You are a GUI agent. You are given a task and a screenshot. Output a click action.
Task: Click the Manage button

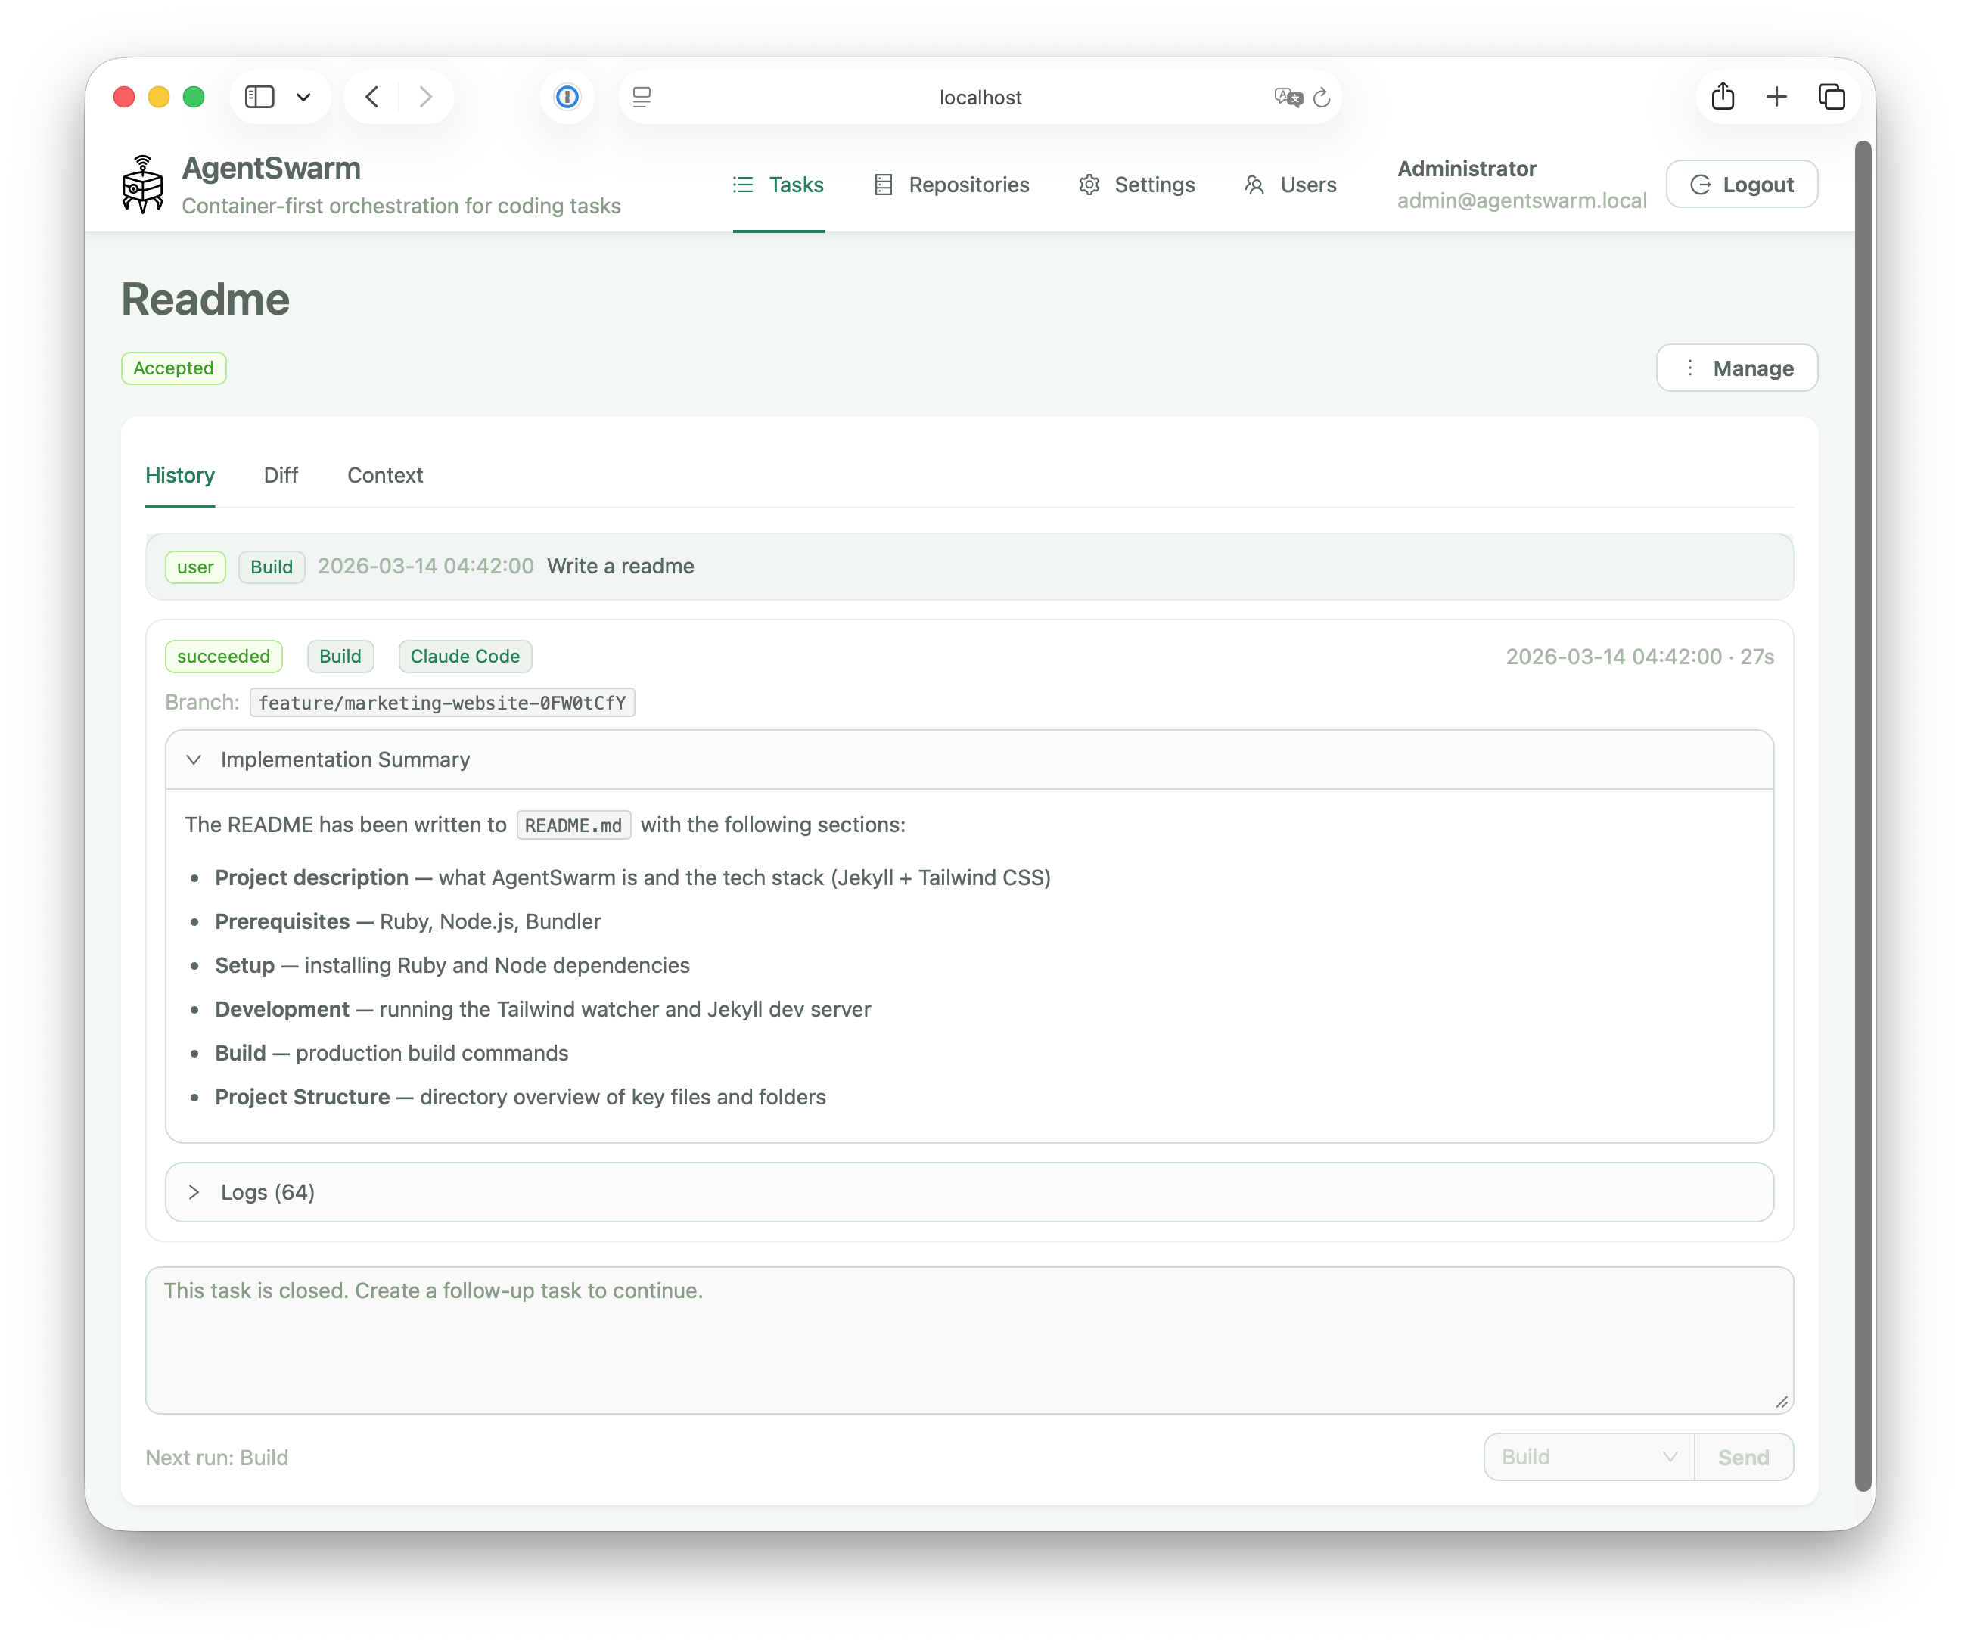pos(1753,368)
